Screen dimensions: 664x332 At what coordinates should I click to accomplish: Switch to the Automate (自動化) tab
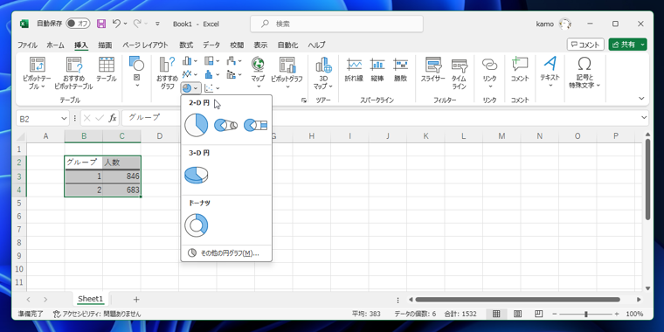point(288,45)
